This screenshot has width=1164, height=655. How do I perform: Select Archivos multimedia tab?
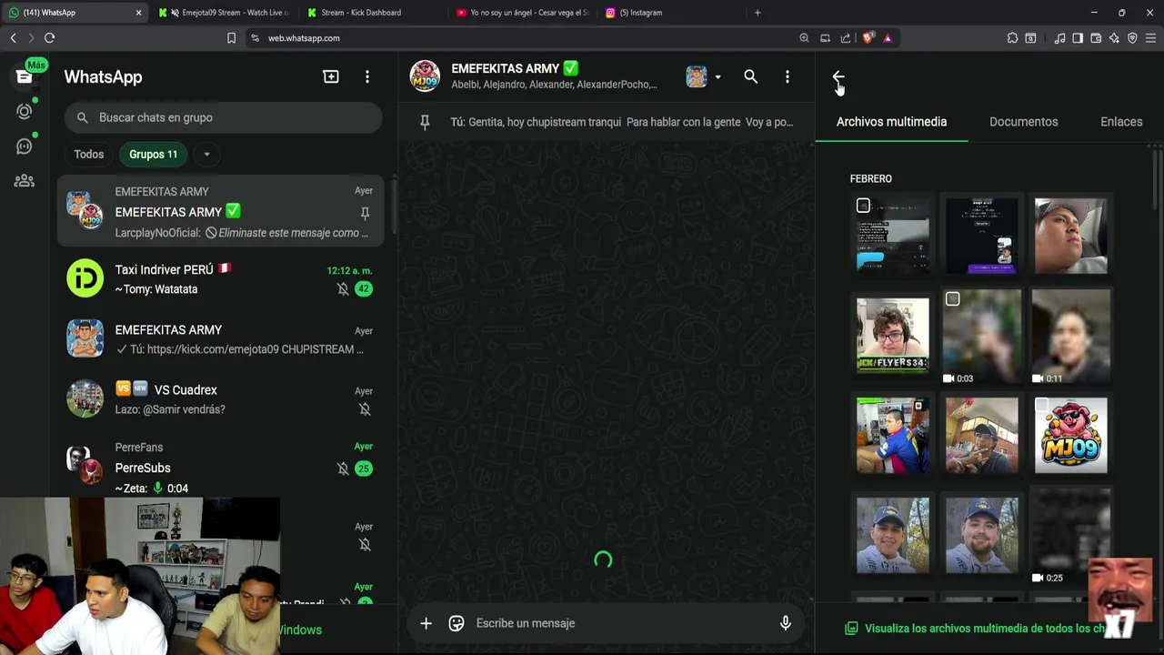891,122
